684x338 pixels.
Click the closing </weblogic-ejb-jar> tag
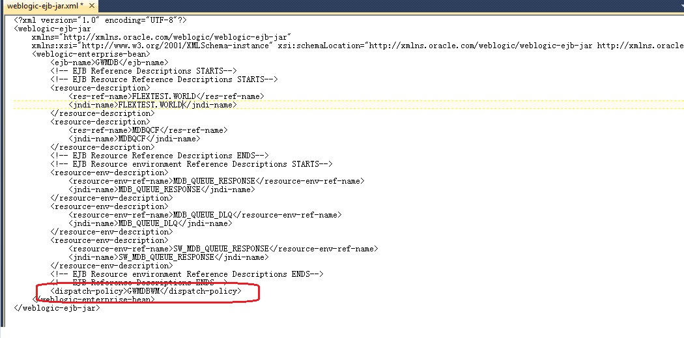click(x=57, y=308)
